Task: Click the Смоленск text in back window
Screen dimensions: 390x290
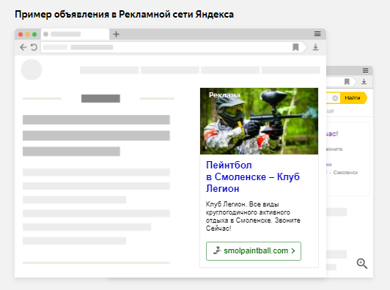Action: tap(345, 172)
